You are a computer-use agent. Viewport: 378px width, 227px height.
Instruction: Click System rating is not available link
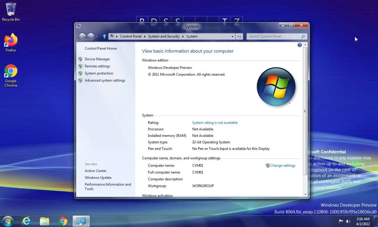(215, 123)
